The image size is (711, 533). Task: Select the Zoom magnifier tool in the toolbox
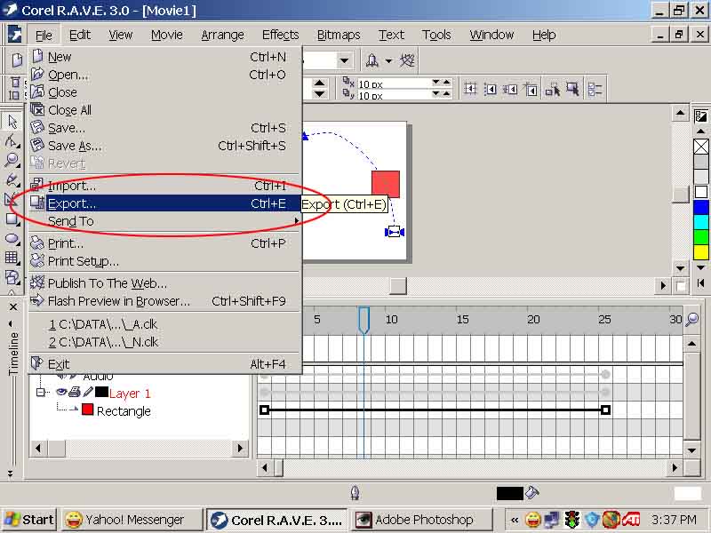pyautogui.click(x=12, y=160)
